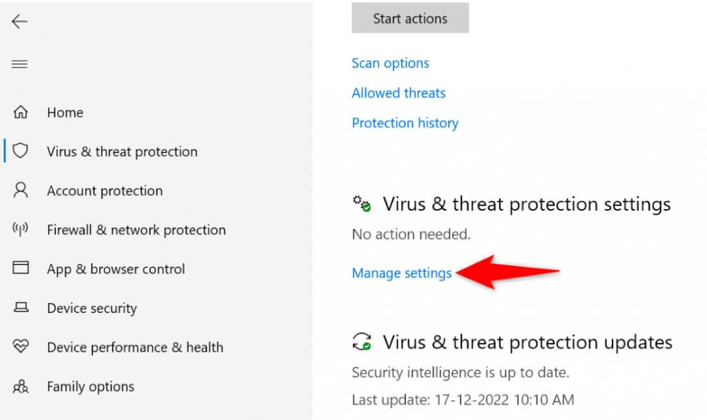Select Account protection in sidebar
The image size is (707, 420).
tap(105, 191)
